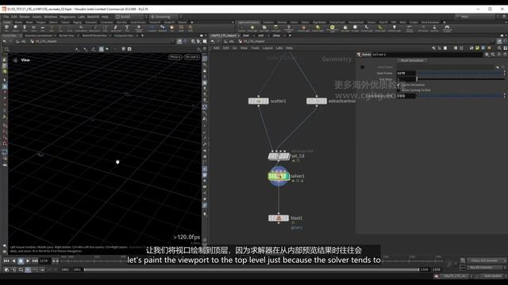Click the Reset Simulation button

[x=412, y=60]
